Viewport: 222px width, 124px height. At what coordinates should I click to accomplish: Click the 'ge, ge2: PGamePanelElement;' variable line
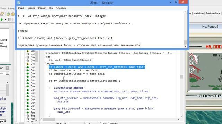71,60
